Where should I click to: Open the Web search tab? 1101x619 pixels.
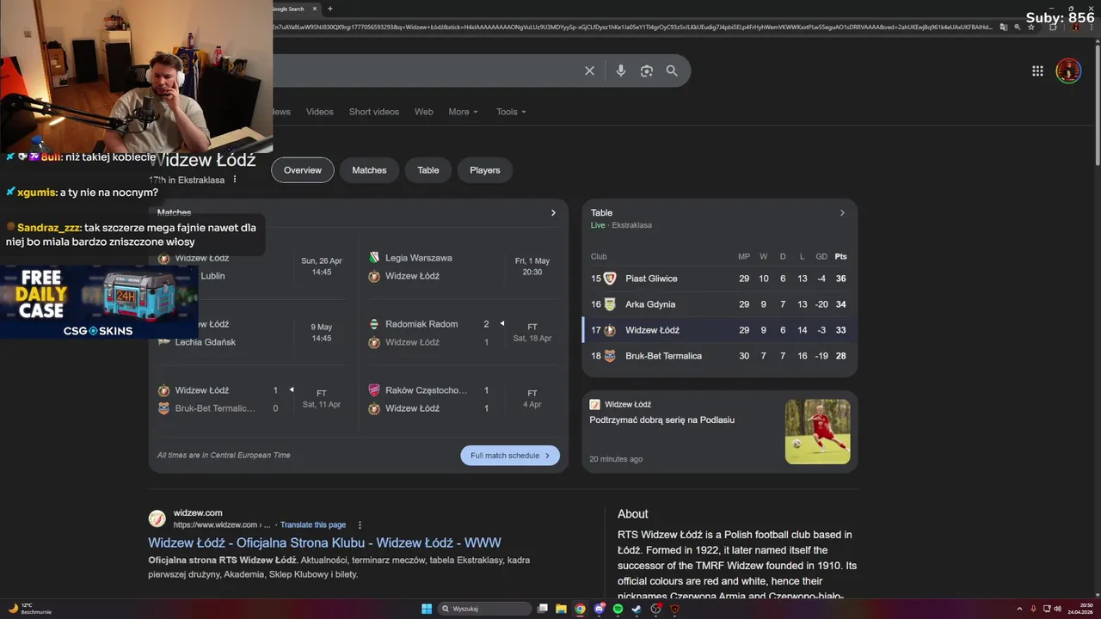424,112
